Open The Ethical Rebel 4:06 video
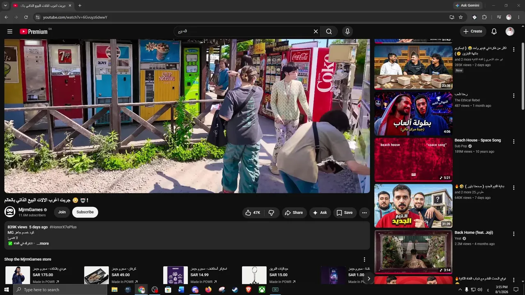Image resolution: width=525 pixels, height=295 pixels. (x=413, y=113)
